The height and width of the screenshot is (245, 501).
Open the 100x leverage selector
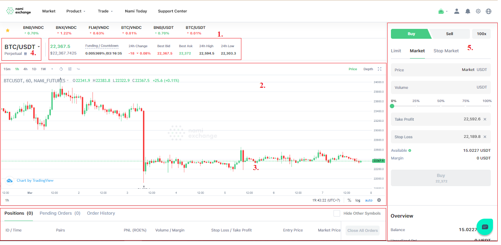pyautogui.click(x=482, y=34)
